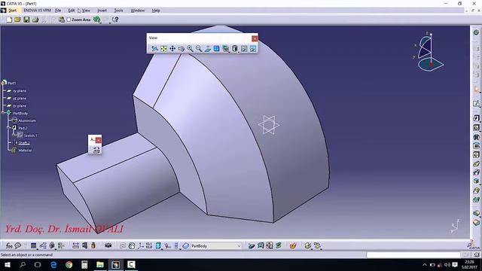This screenshot has height=271, width=482.
Task: Select zx plane in the tree
Action: click(20, 105)
